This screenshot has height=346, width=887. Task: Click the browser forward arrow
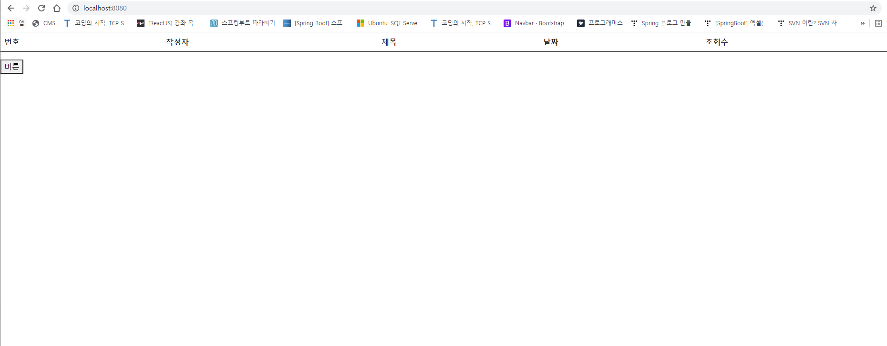click(26, 8)
